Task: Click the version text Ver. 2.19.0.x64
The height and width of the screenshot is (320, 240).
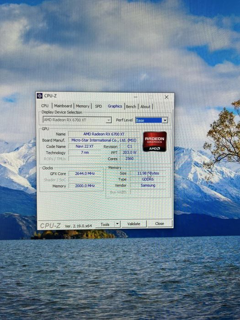Action: [x=78, y=226]
